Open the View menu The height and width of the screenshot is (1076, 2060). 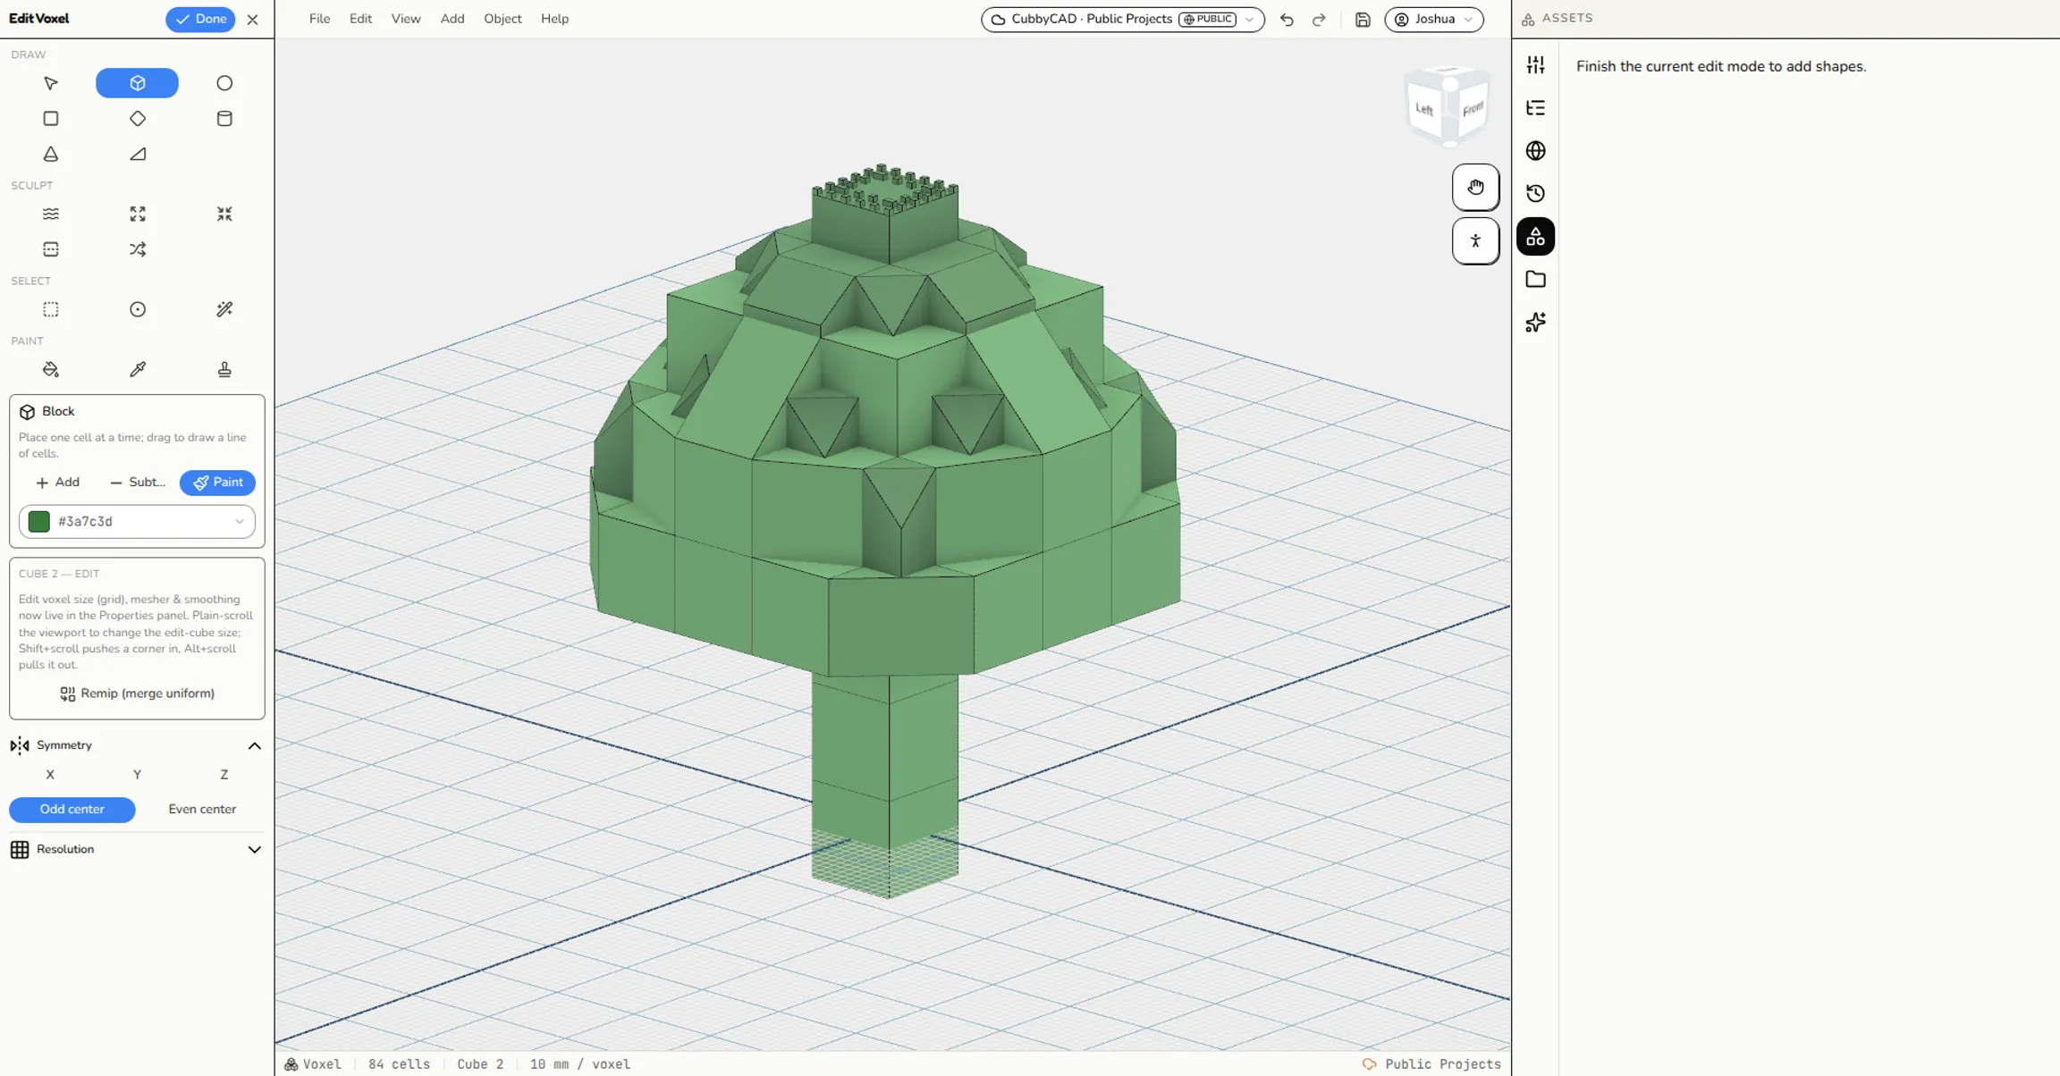(406, 19)
